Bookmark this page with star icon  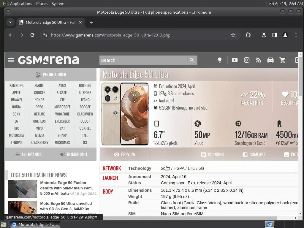(233, 35)
